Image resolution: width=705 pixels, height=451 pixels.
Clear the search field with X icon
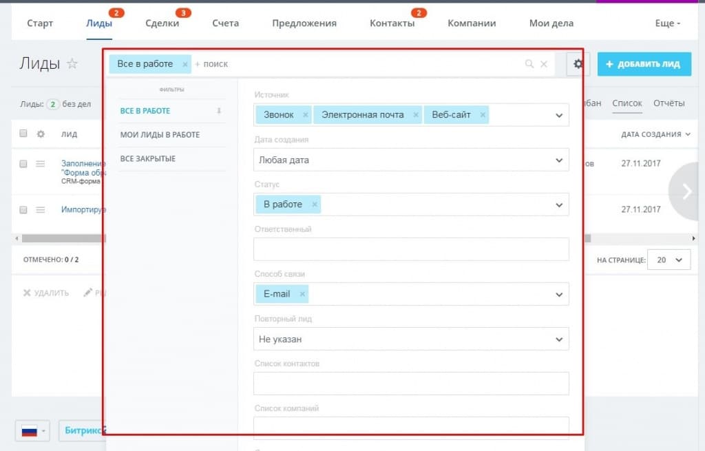(x=544, y=64)
